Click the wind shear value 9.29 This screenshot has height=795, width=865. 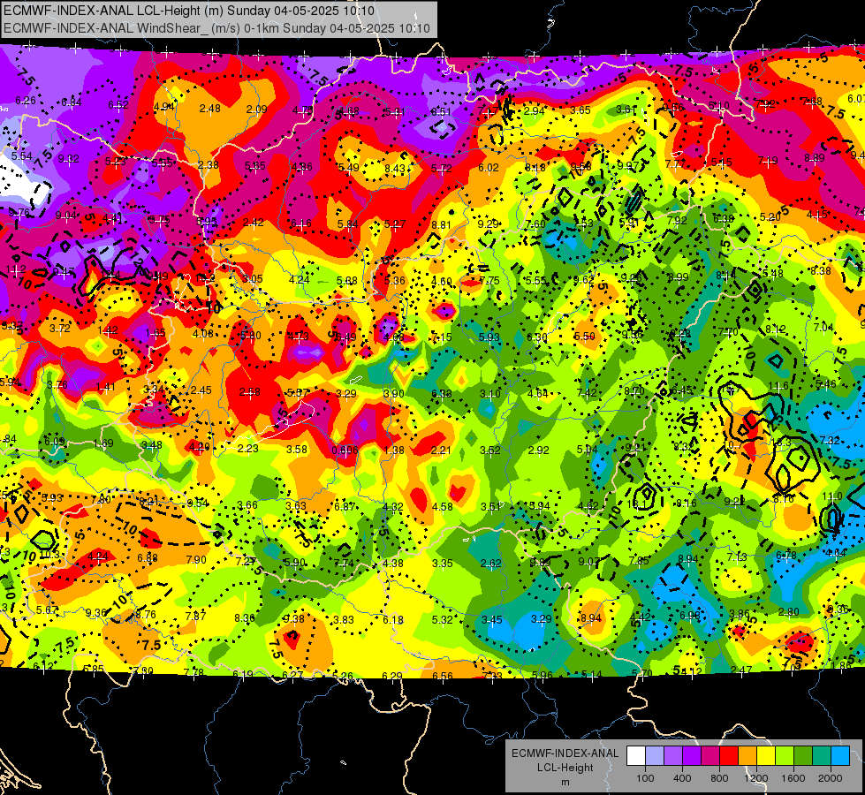pyautogui.click(x=489, y=224)
